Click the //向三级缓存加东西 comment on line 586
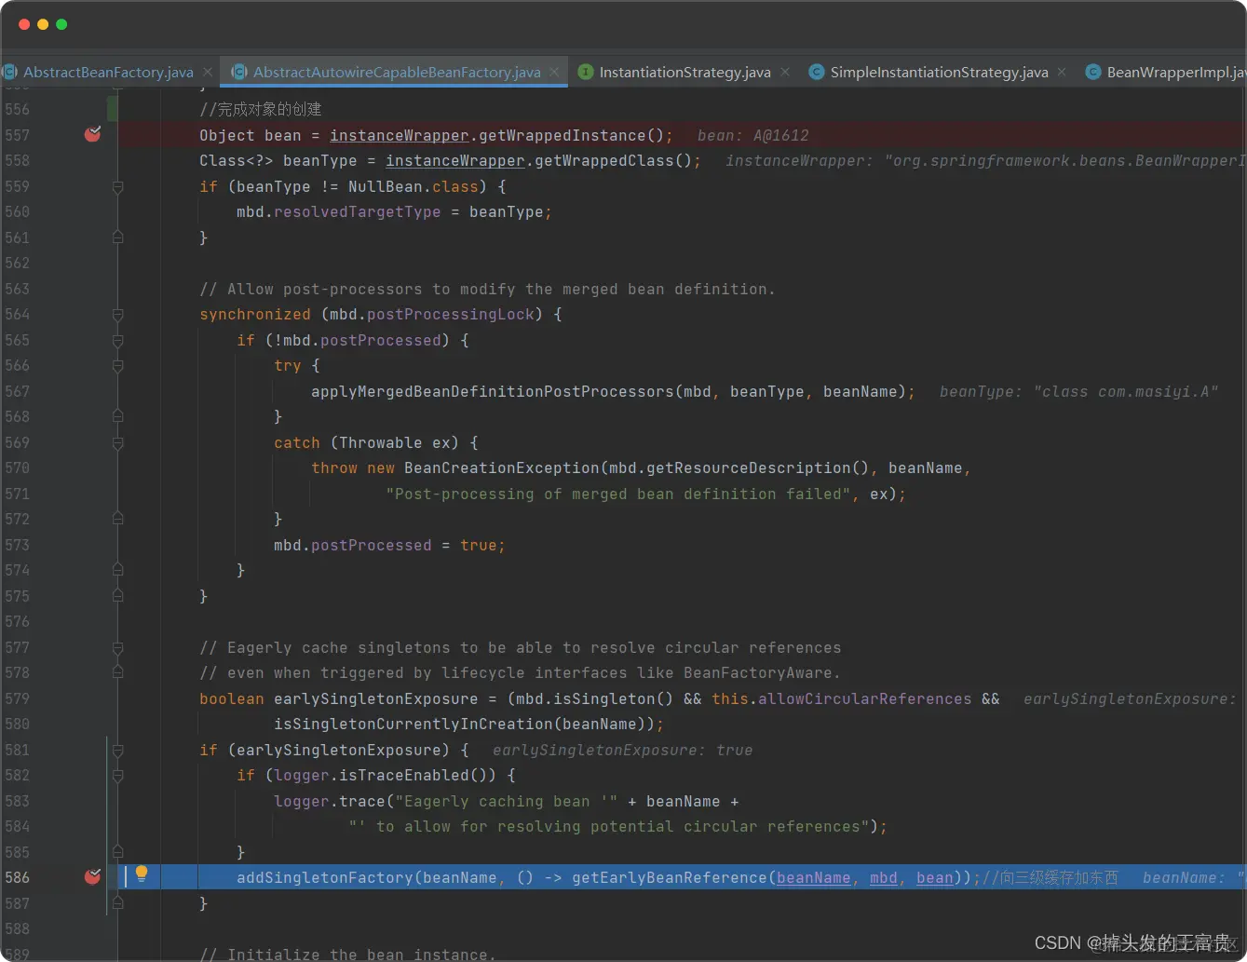1247x962 pixels. pyautogui.click(x=1050, y=877)
